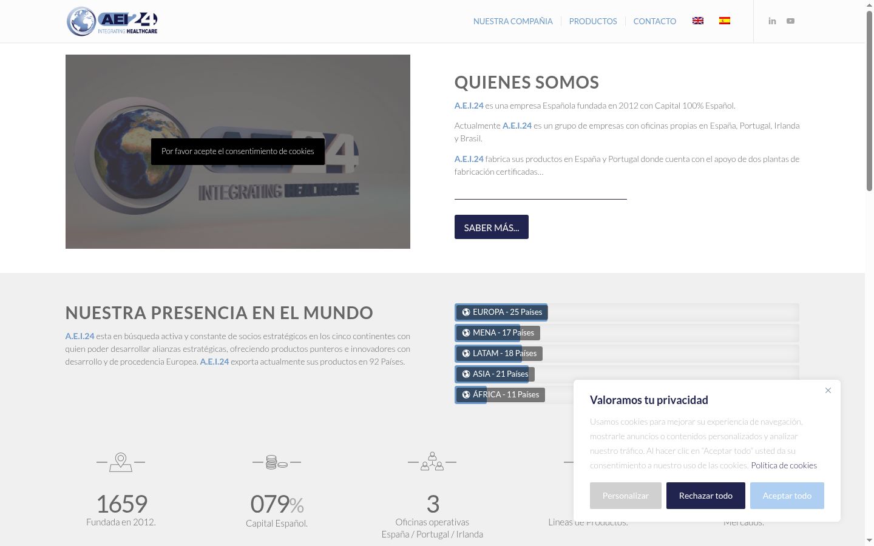Viewport: 874px width, 546px height.
Task: Open the Política de cookies link
Action: tap(784, 465)
